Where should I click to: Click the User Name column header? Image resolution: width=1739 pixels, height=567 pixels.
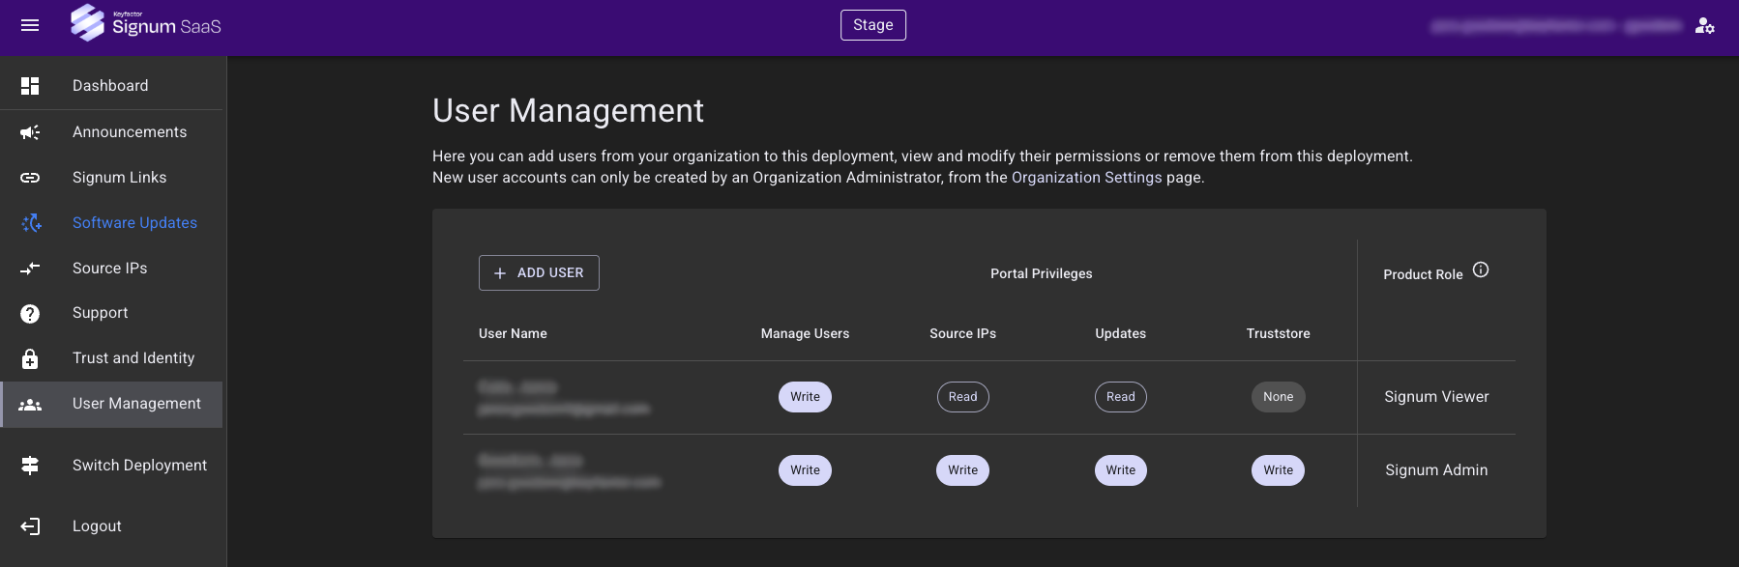coord(513,333)
